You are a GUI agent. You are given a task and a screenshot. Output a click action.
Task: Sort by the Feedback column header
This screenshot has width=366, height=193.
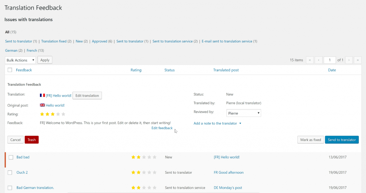coord(24,70)
